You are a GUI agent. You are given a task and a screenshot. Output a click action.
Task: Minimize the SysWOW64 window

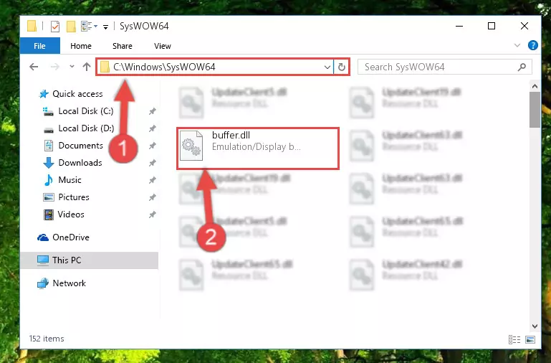point(459,26)
